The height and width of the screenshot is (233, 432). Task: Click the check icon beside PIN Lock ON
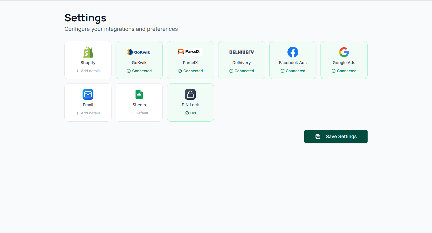(x=187, y=113)
